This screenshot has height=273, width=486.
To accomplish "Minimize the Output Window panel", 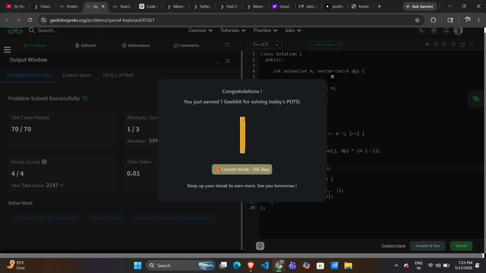I will (x=217, y=63).
